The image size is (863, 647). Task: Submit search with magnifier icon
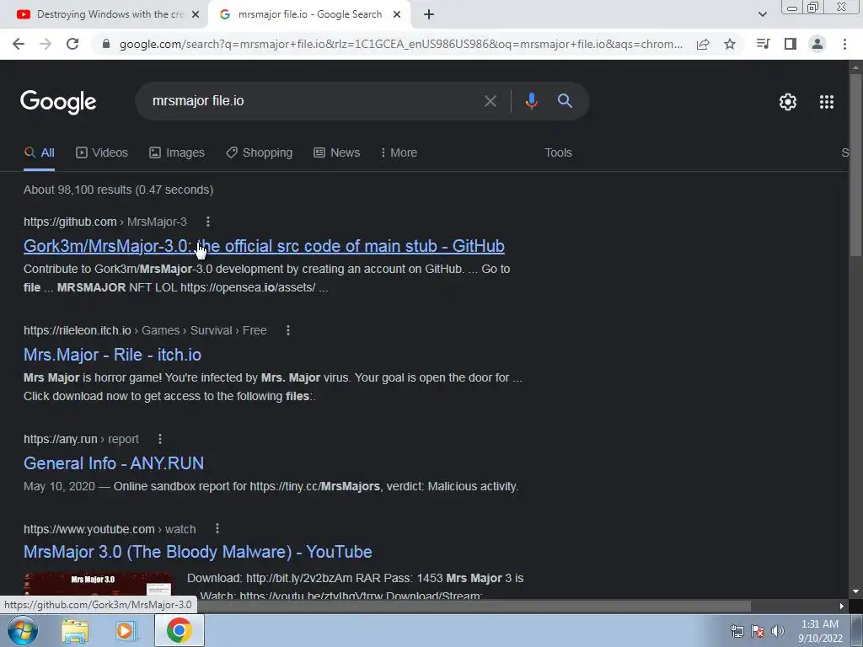pyautogui.click(x=565, y=101)
